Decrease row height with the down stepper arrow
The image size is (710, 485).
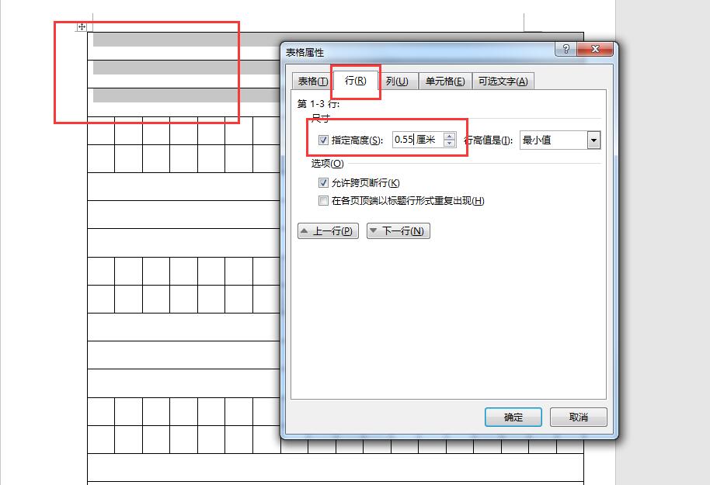pyautogui.click(x=449, y=144)
